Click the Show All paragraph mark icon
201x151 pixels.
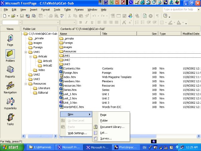157,16
